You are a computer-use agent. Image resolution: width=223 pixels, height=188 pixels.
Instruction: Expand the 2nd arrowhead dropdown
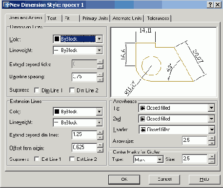coord(211,119)
